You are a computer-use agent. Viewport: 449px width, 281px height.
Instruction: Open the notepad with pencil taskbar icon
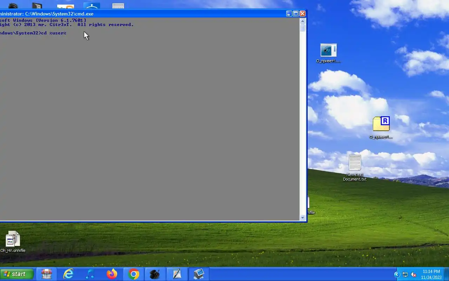177,274
